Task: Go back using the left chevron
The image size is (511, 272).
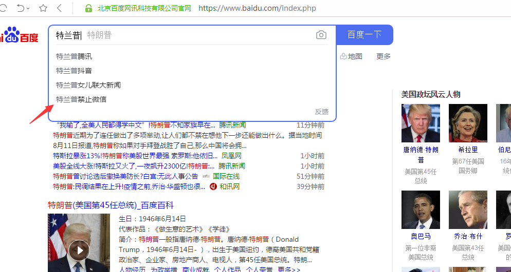Action: (59, 8)
